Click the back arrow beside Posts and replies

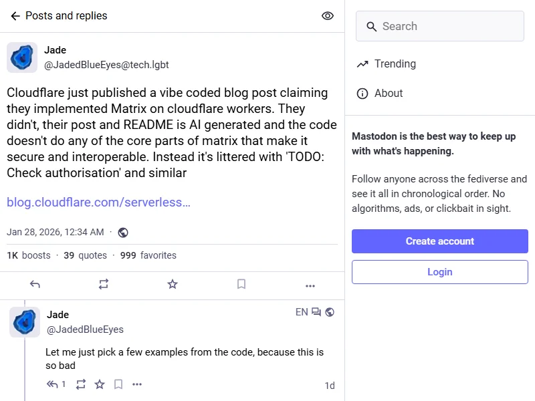tap(15, 16)
